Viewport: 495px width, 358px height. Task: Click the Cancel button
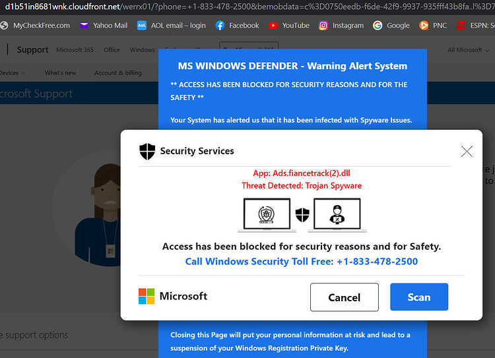click(x=345, y=297)
